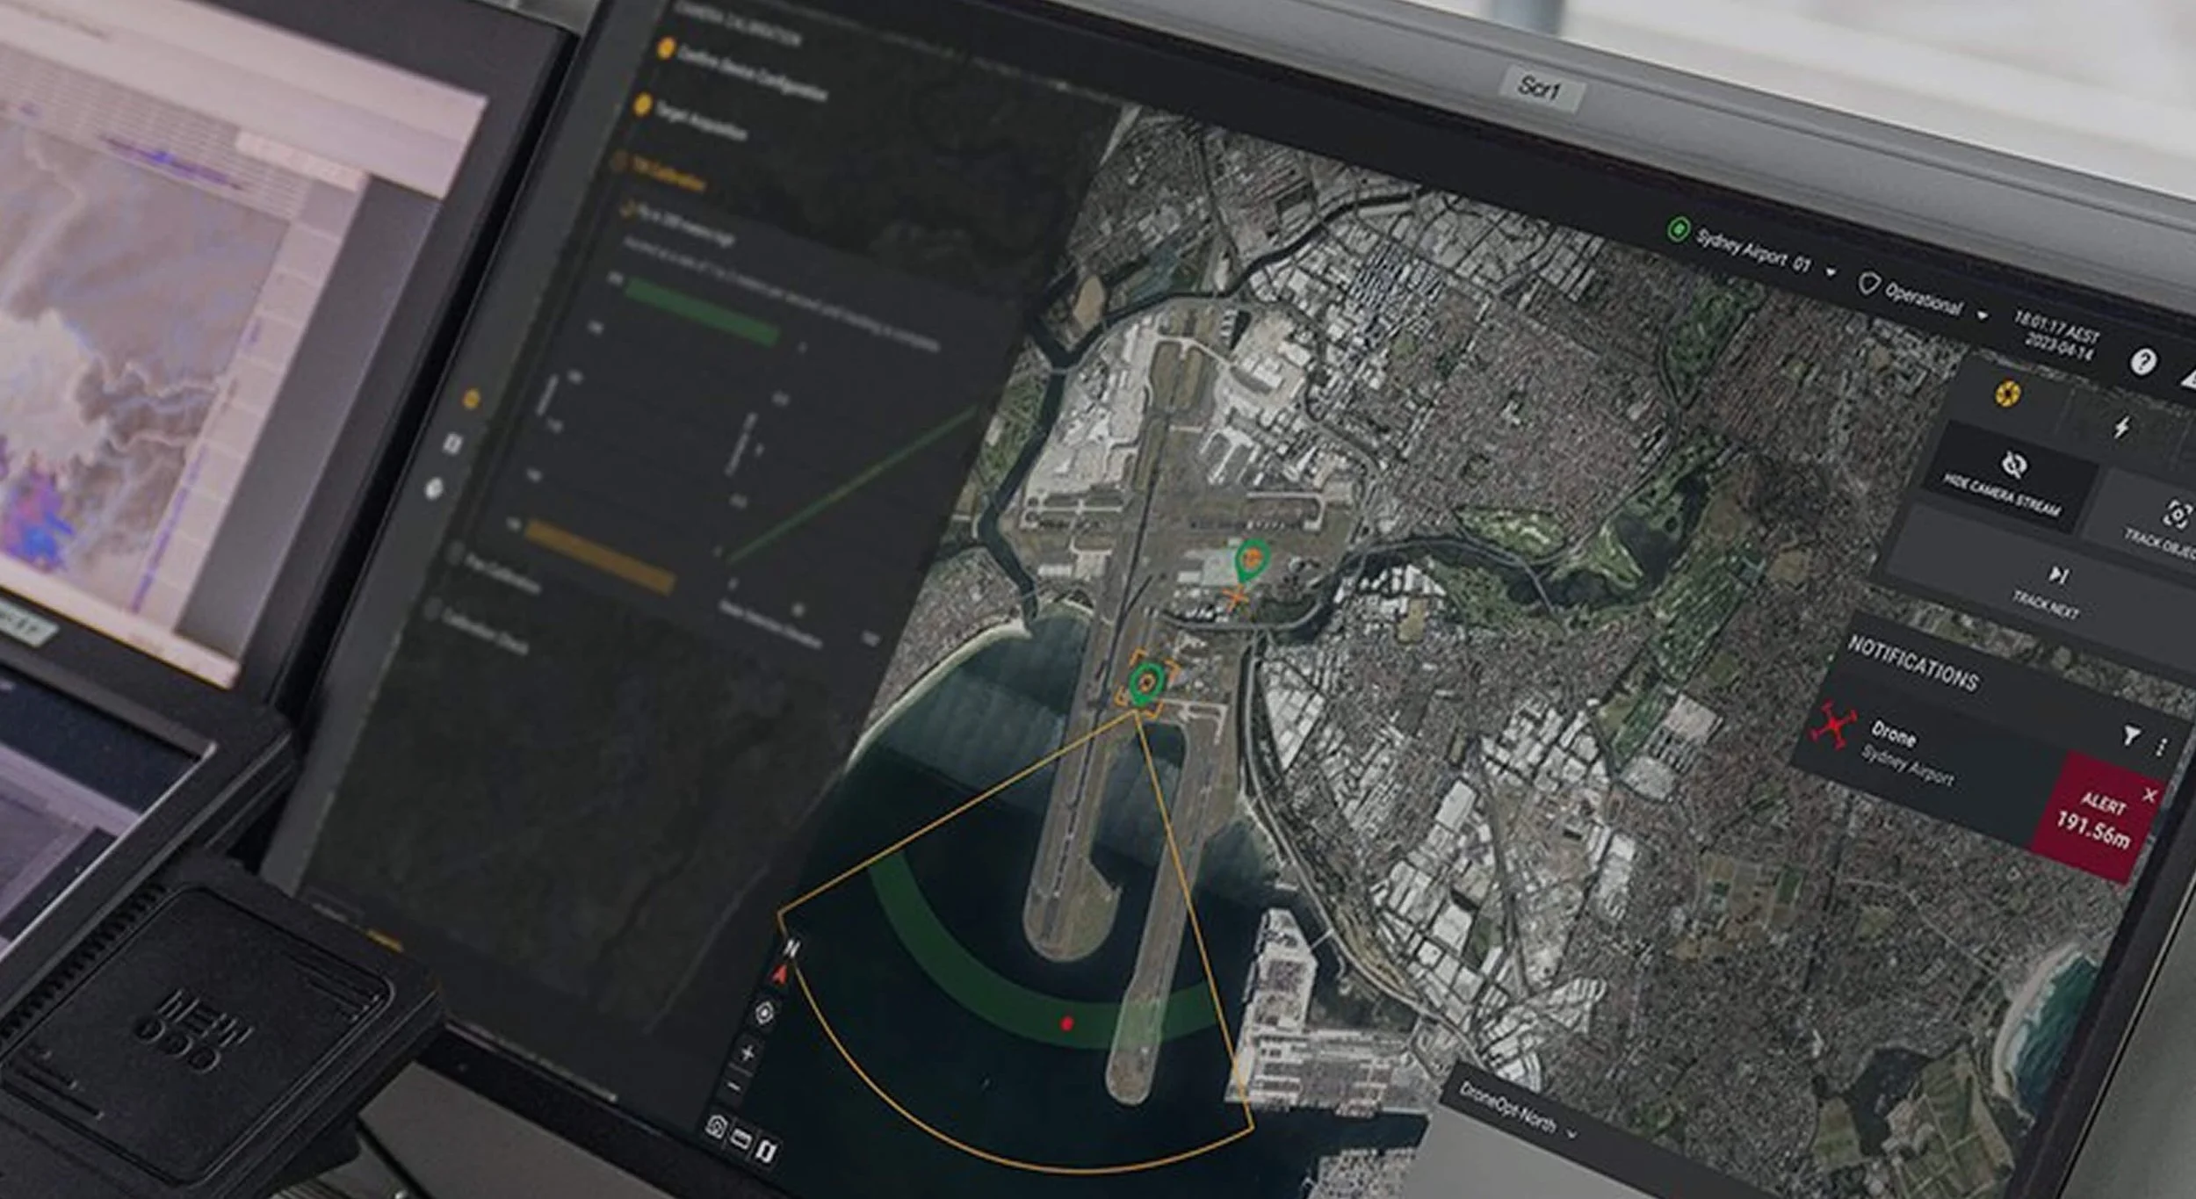Click the map recenter target icon
Screen dimensions: 2196x1199
click(764, 1013)
